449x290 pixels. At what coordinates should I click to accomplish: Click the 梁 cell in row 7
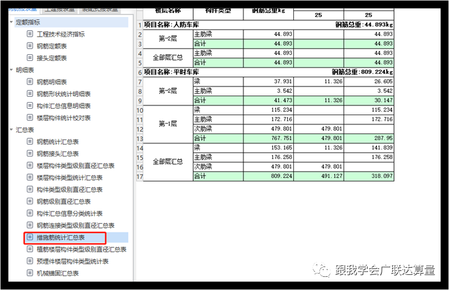click(218, 82)
